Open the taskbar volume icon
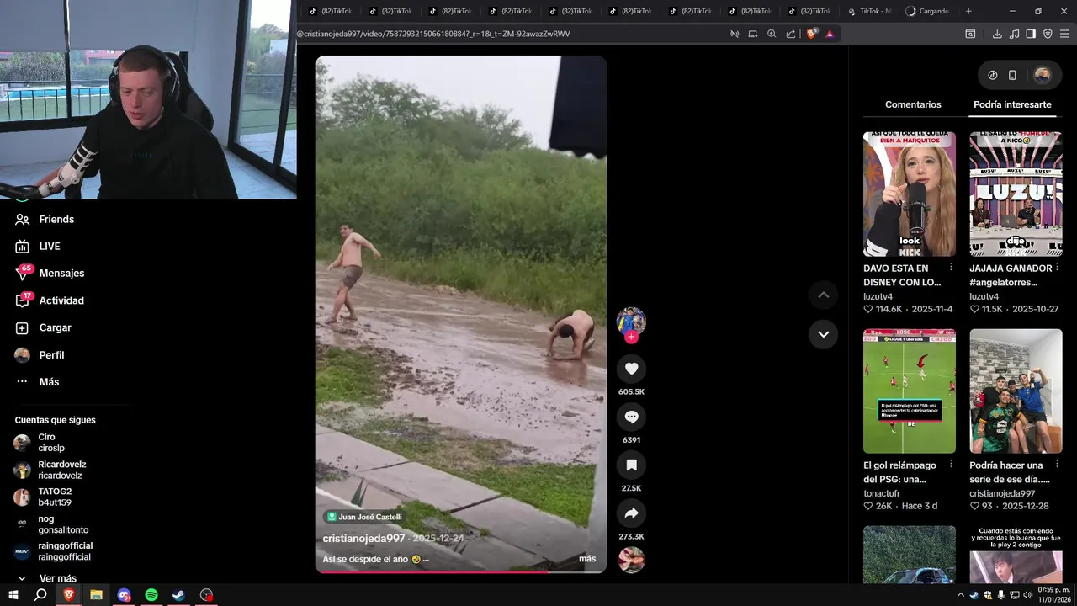The height and width of the screenshot is (606, 1077). tap(1027, 595)
